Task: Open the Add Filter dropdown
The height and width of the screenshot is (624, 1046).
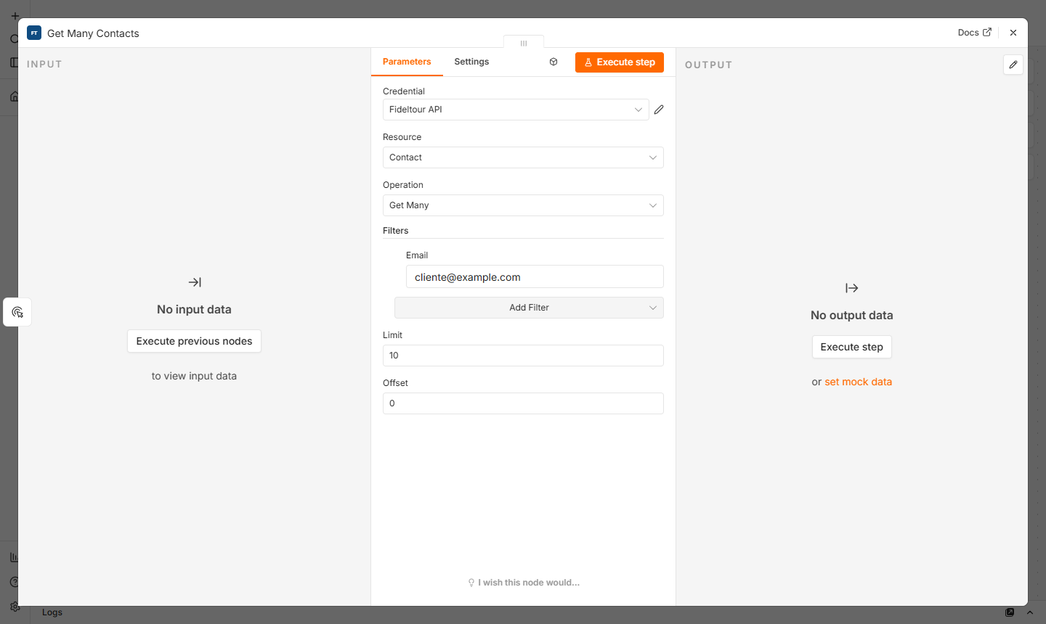Action: (529, 308)
